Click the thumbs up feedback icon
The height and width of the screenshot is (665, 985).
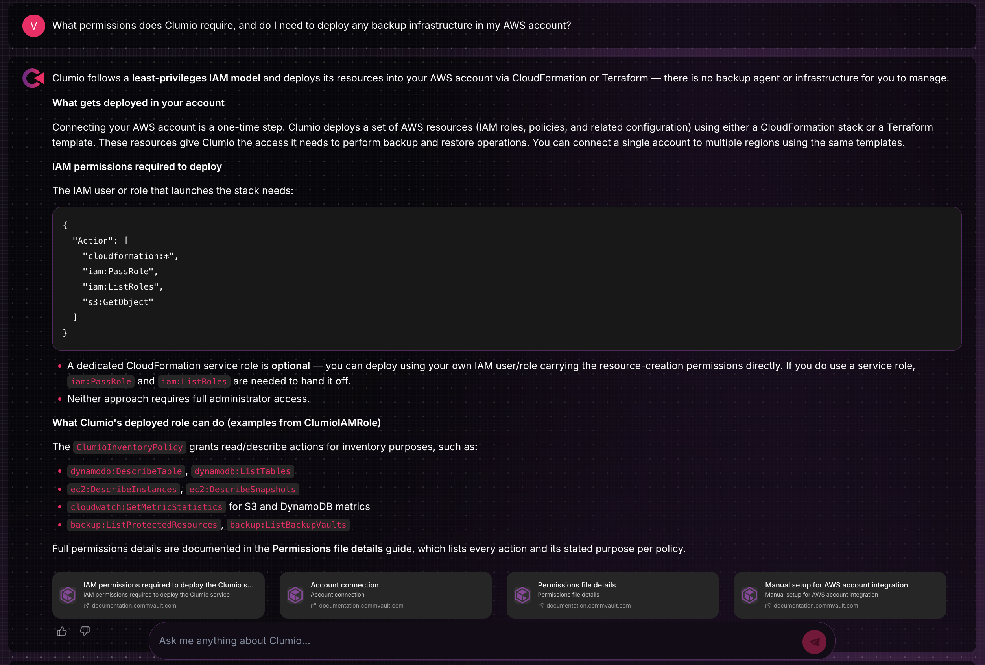click(62, 632)
